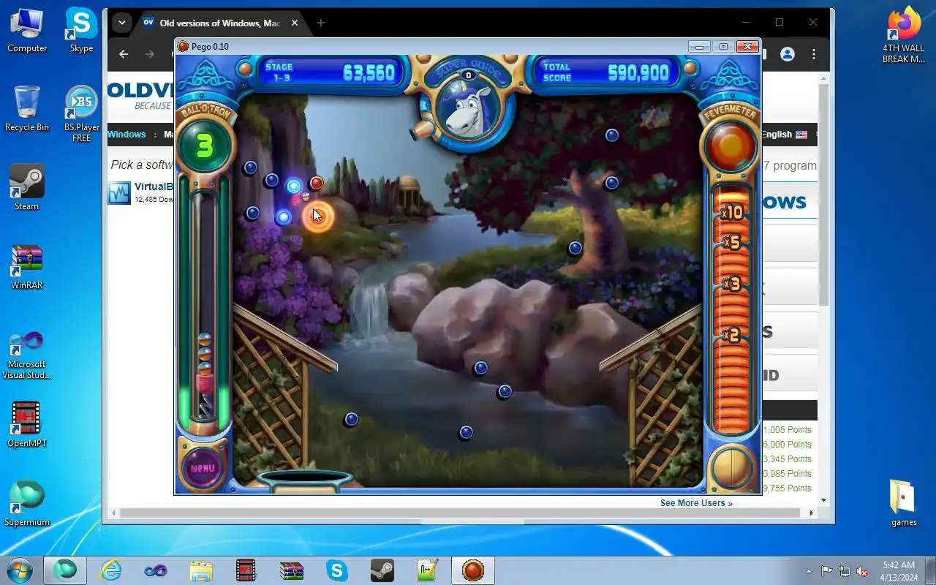Viewport: 936px width, 585px height.
Task: Go forward in the browser
Action: 150,54
